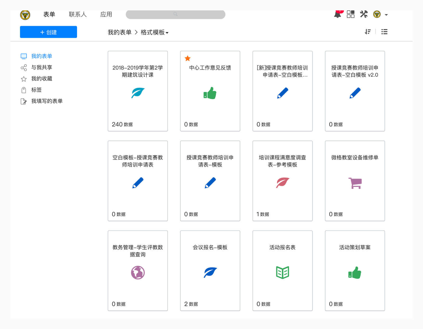
Task: Click the leaf icon on 2018-2019学年第2学期建筑设计课
Action: point(138,93)
